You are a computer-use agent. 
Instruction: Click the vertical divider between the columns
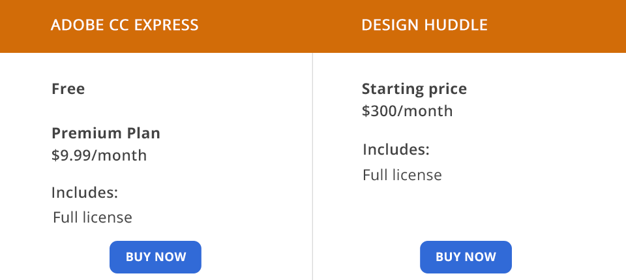[313, 163]
